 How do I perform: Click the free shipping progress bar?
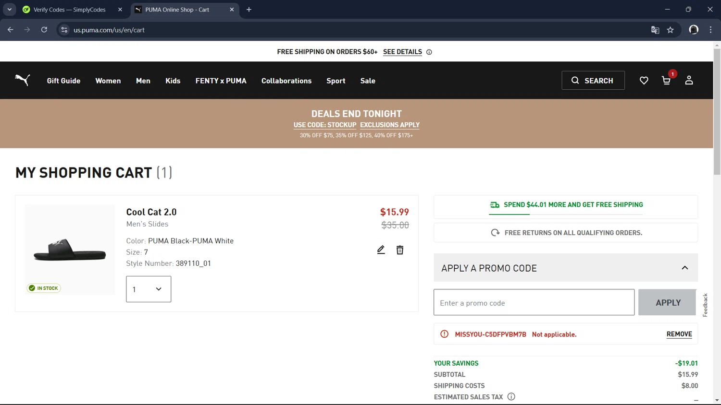566,214
